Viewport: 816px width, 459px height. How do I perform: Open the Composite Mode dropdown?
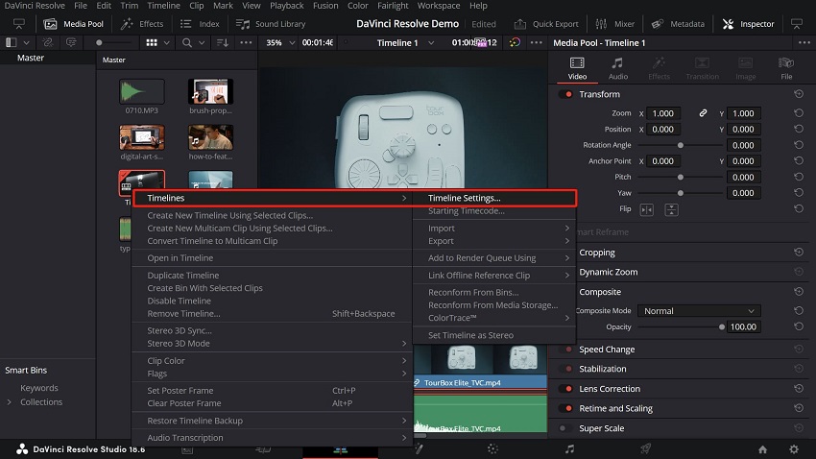[x=699, y=311]
